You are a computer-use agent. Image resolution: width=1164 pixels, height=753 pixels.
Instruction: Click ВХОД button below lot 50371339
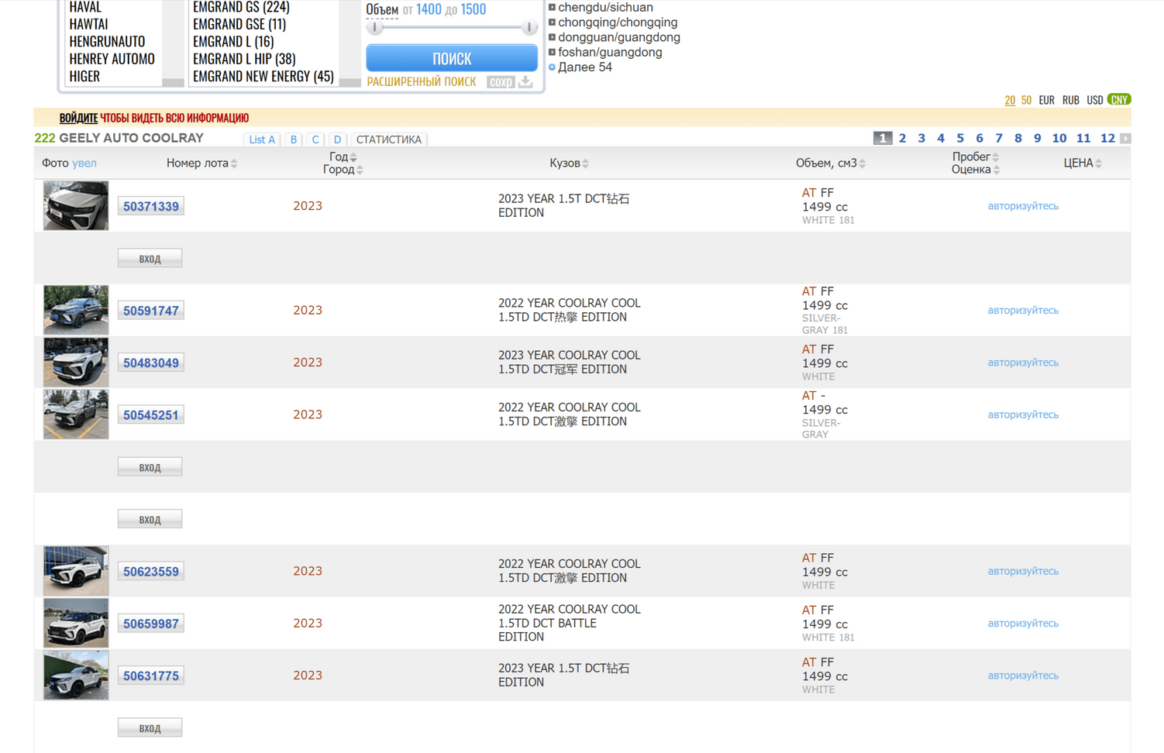coord(150,259)
